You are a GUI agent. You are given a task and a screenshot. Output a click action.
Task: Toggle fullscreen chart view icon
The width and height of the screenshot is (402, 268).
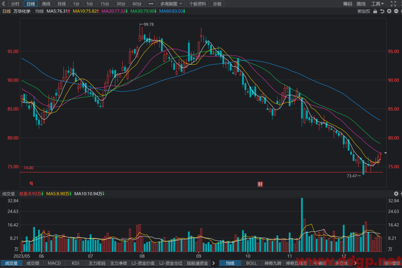[x=393, y=4]
